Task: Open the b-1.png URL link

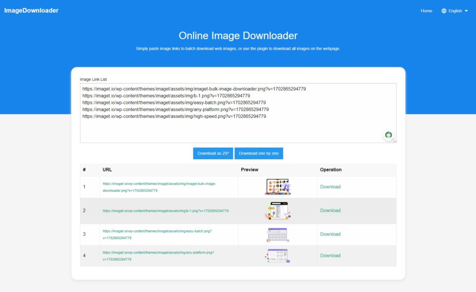Action: [x=165, y=210]
